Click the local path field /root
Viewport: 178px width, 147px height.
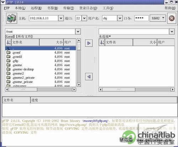coord(40,32)
